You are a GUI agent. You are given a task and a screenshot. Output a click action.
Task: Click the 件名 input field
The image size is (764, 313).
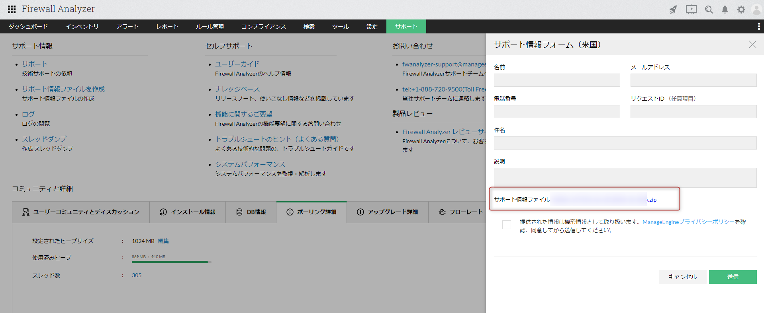pos(625,143)
